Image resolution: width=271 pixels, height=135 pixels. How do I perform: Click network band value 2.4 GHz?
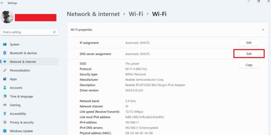point(130,101)
